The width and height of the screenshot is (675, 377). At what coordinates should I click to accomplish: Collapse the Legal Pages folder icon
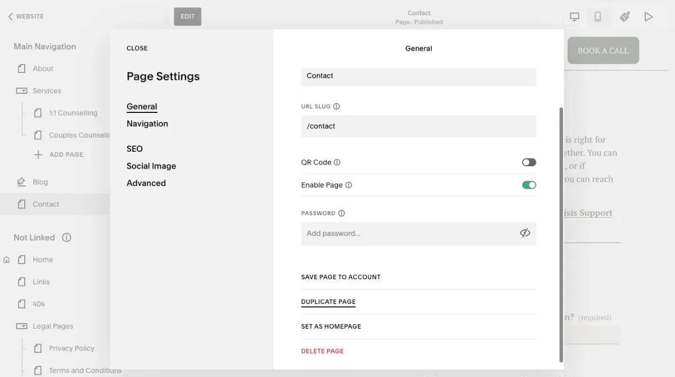[x=21, y=326]
